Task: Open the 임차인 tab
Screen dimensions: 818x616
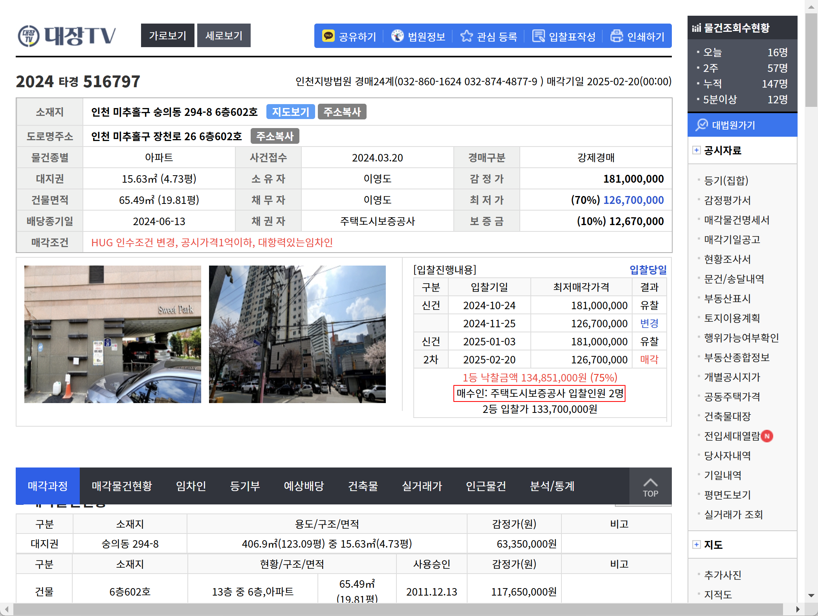Action: [x=191, y=486]
